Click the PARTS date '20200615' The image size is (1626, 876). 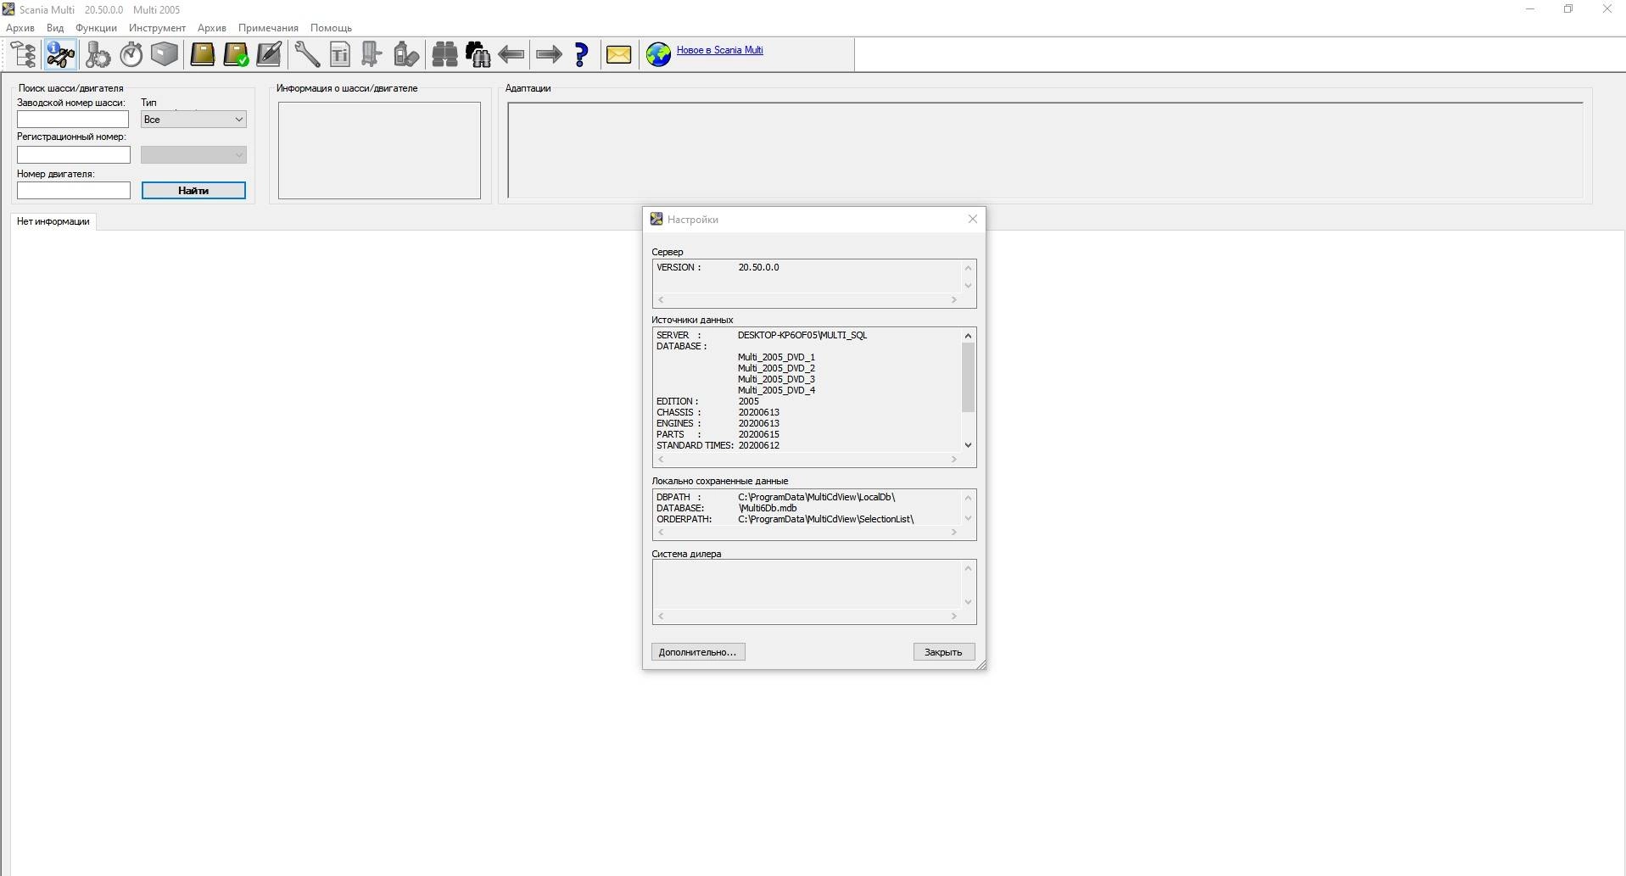758,434
